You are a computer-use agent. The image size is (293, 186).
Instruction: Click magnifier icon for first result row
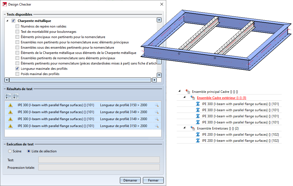click(x=156, y=105)
